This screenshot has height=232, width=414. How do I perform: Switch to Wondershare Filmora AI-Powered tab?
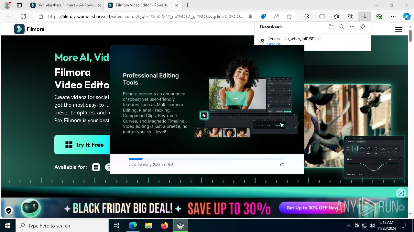pyautogui.click(x=65, y=5)
